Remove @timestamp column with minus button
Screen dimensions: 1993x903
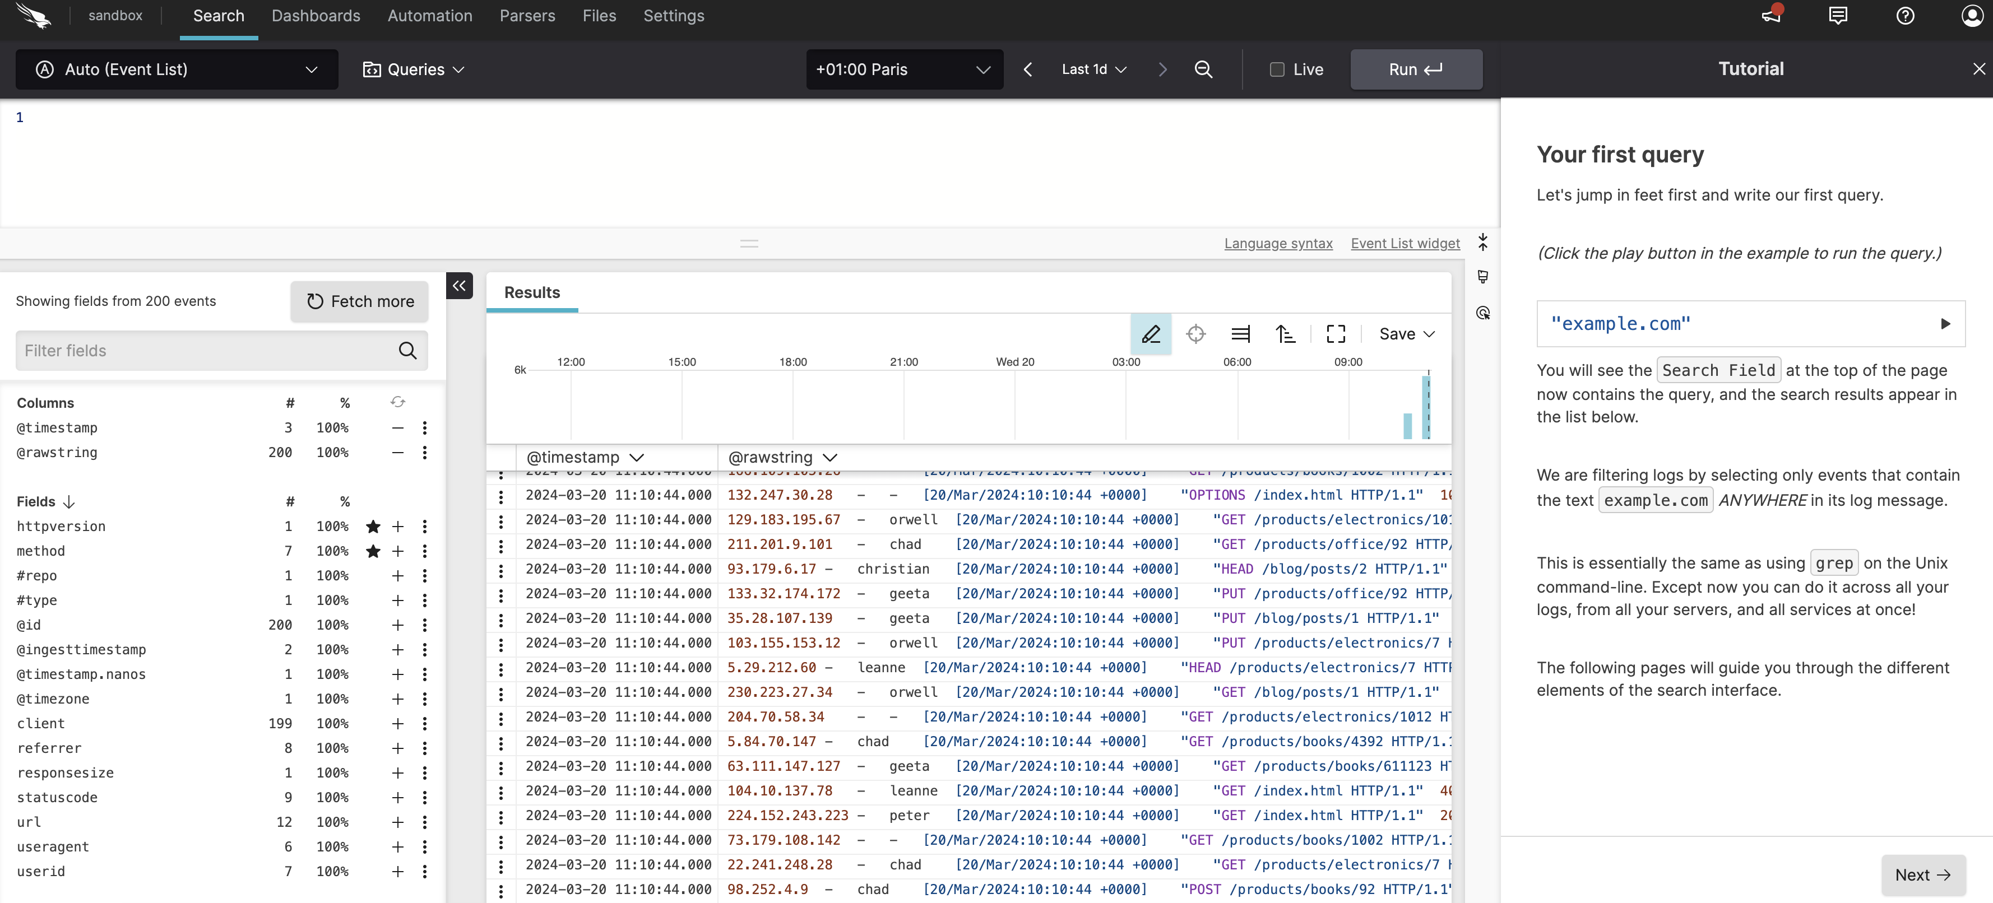tap(398, 427)
